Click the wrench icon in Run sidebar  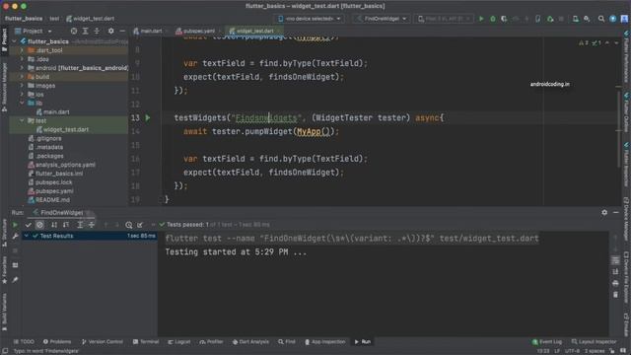[15, 237]
